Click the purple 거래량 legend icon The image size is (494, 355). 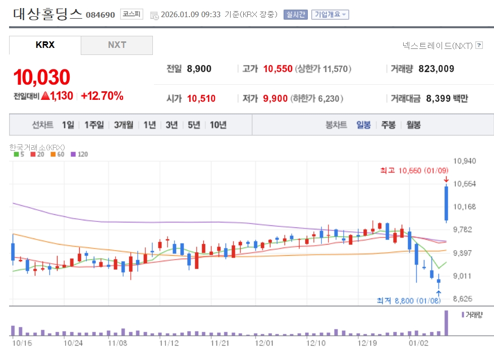tap(463, 315)
